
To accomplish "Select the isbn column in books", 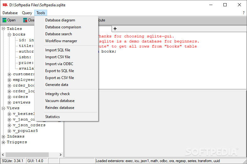I will pyautogui.click(x=25, y=57).
